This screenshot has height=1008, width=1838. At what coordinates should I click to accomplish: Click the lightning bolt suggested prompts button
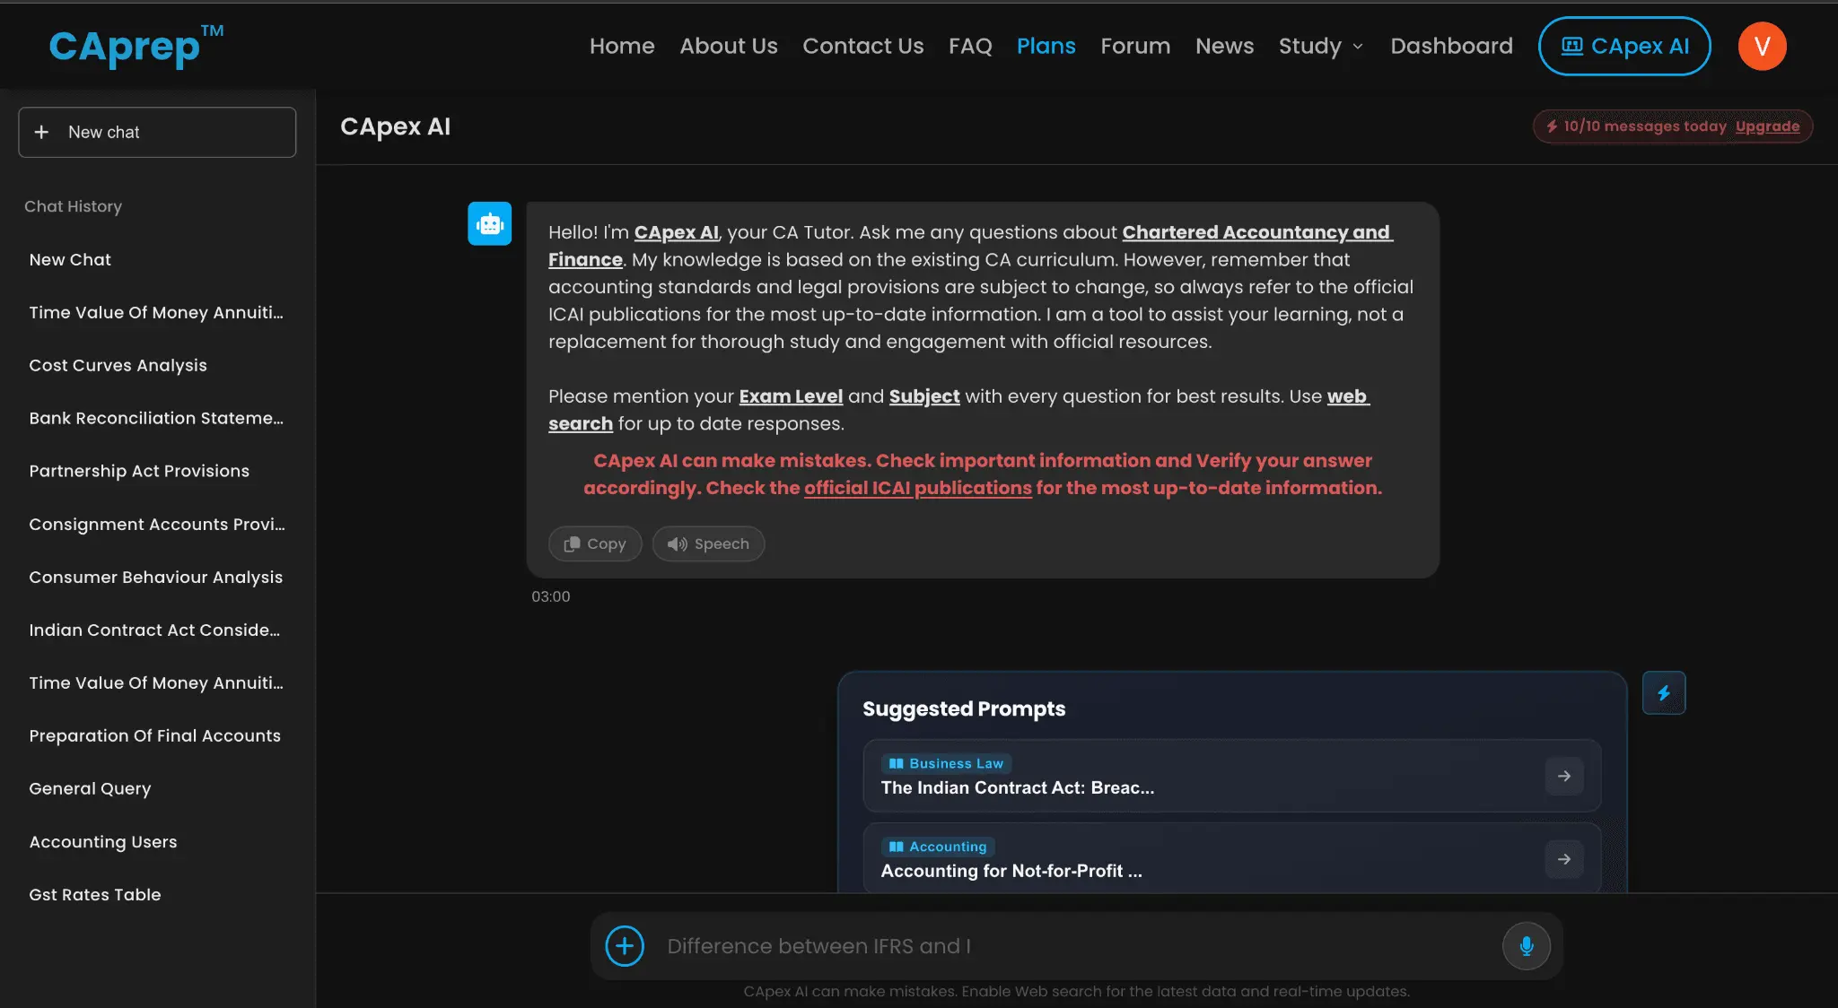click(1664, 692)
